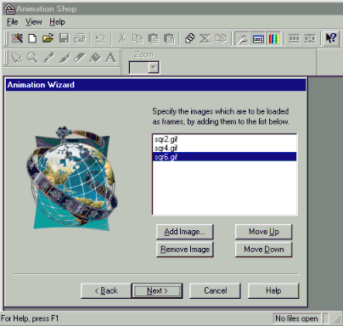Click the Save floppy disk icon
The width and height of the screenshot is (343, 326).
pos(64,38)
